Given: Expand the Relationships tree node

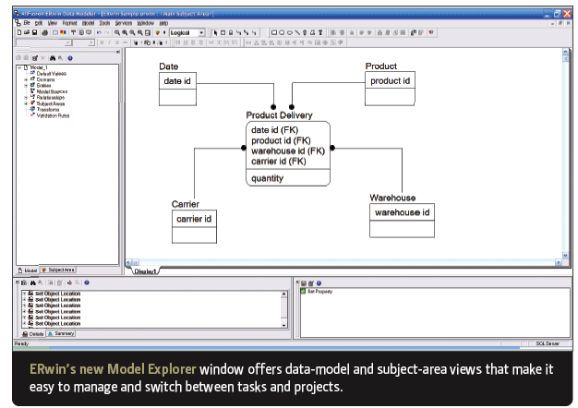Looking at the screenshot, I should pos(26,98).
